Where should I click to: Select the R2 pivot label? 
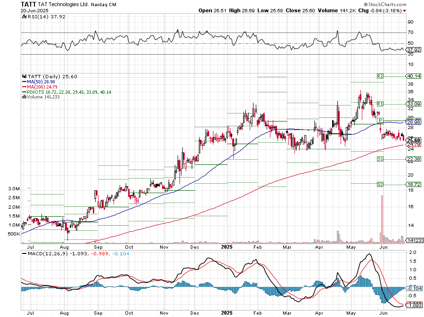tap(380, 76)
